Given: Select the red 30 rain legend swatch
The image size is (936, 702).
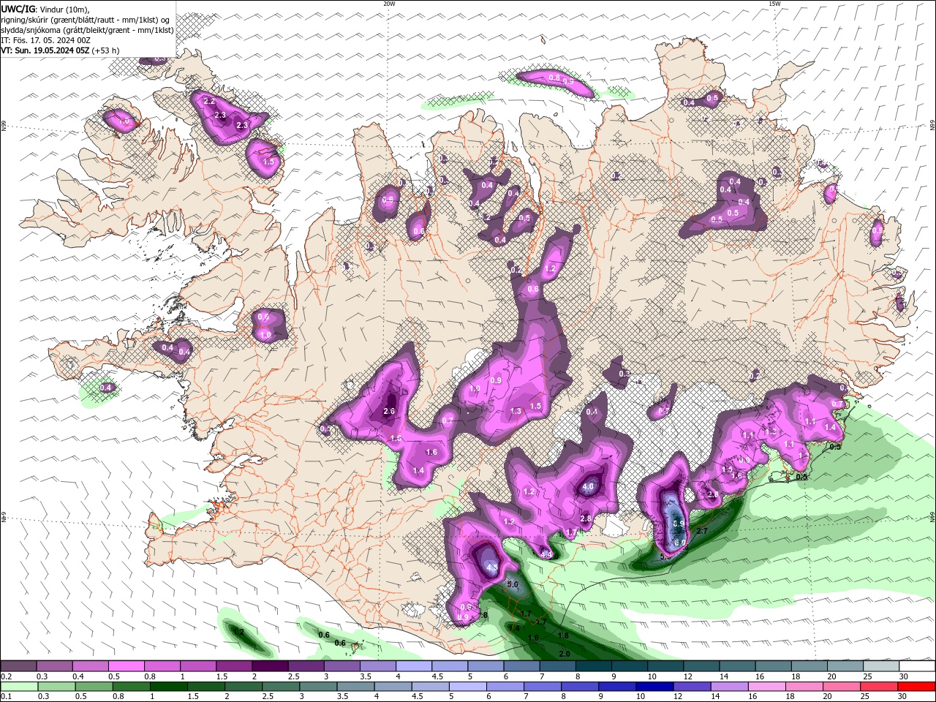Looking at the screenshot, I should point(916,687).
